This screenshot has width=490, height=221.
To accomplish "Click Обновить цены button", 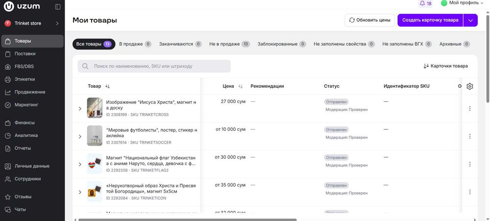I will point(369,20).
